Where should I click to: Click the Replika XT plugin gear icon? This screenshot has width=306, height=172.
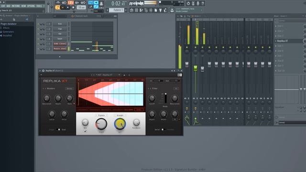point(43,71)
